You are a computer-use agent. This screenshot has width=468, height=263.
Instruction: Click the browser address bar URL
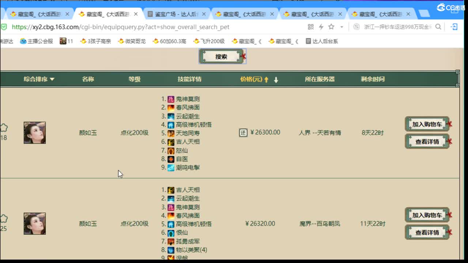point(121,27)
